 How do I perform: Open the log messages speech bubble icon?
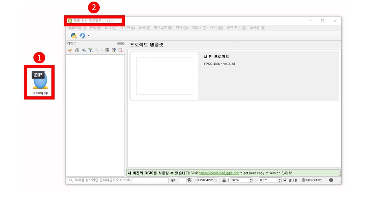click(331, 180)
